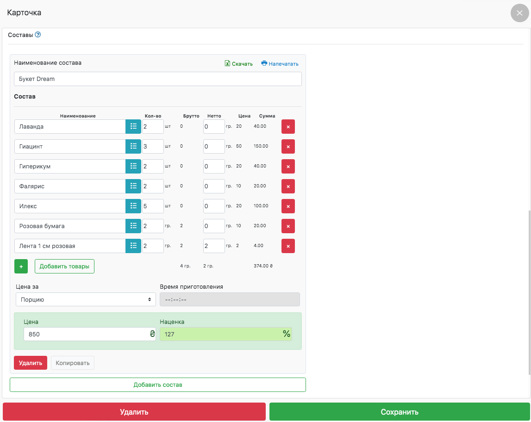The image size is (531, 422).
Task: Open product list for Гиацинт row
Action: point(133,146)
